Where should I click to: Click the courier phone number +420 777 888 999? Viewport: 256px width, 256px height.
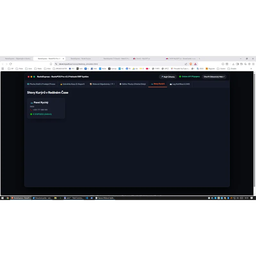[x=40, y=110]
